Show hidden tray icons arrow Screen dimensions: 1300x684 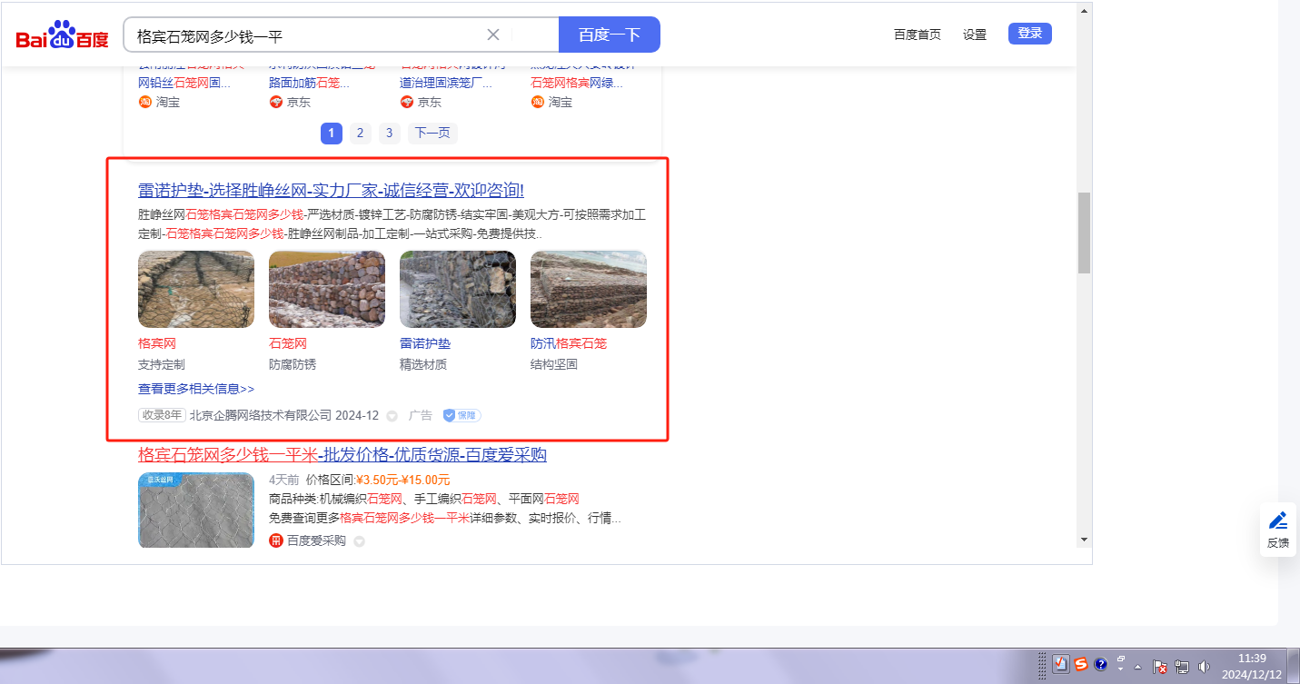point(1137,666)
